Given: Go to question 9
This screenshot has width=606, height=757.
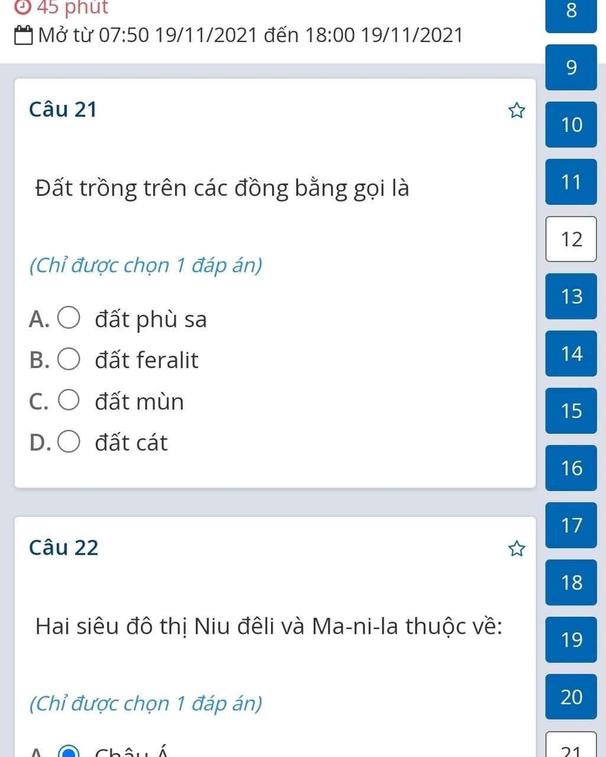Looking at the screenshot, I should [571, 67].
